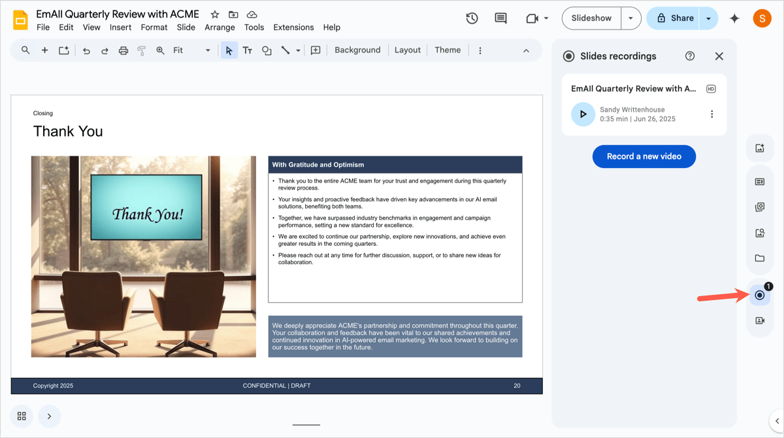Print the presentation
The image size is (784, 438).
pyautogui.click(x=123, y=50)
